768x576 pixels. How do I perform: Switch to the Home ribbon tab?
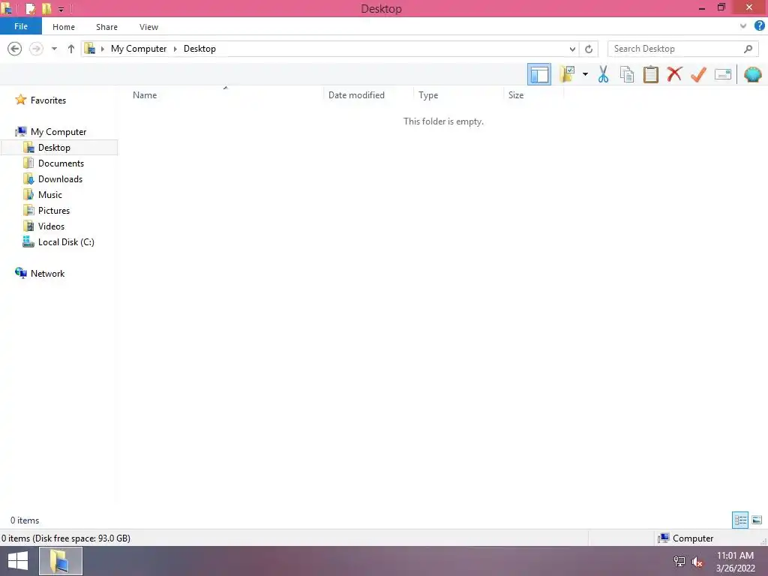[x=64, y=27]
